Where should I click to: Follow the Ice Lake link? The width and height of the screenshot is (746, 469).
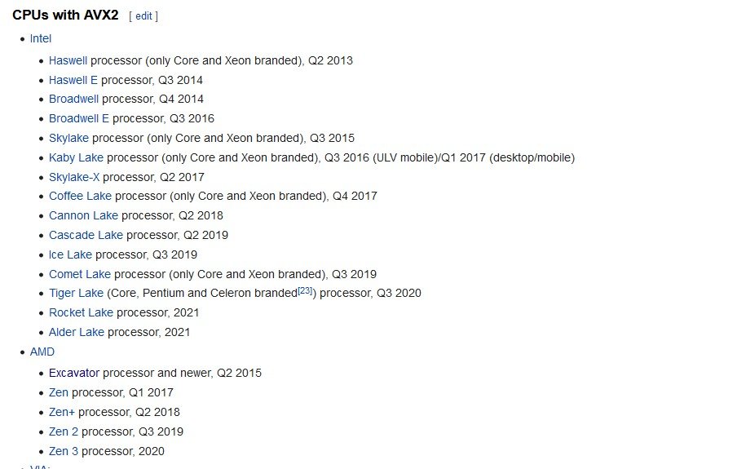pyautogui.click(x=70, y=254)
